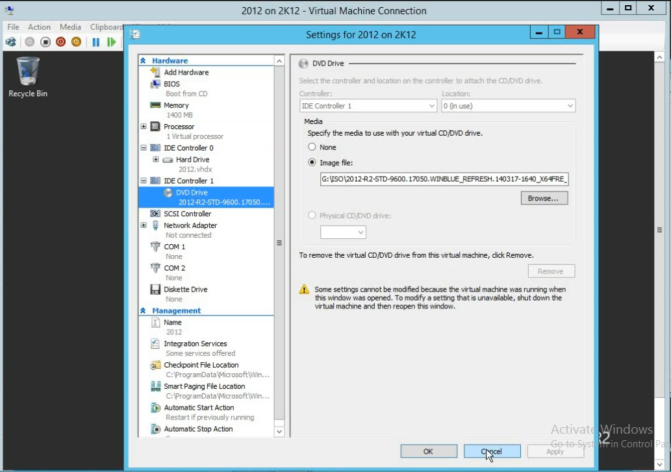The image size is (671, 472).
Task: Open the Location dropdown
Action: 509,106
